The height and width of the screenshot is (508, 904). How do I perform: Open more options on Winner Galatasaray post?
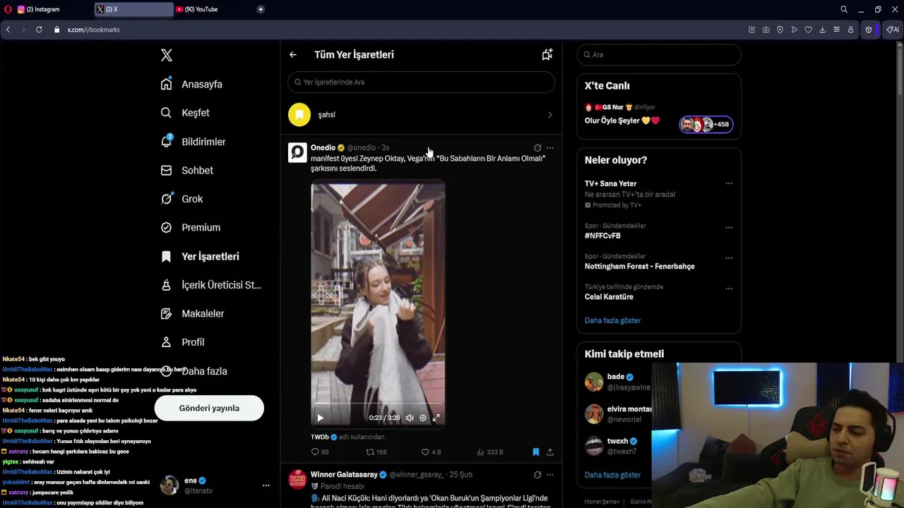[x=550, y=475]
